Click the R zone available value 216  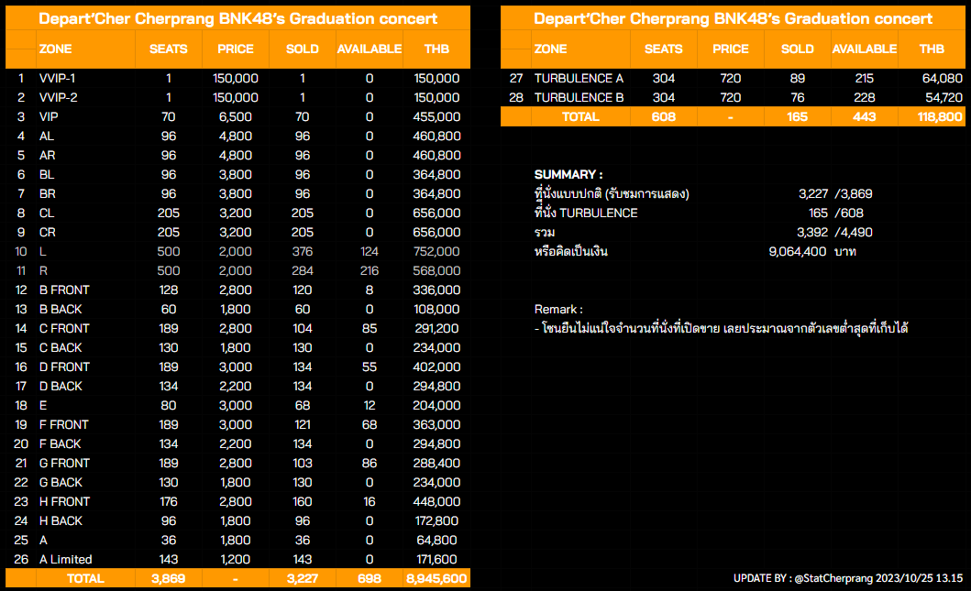click(x=370, y=270)
